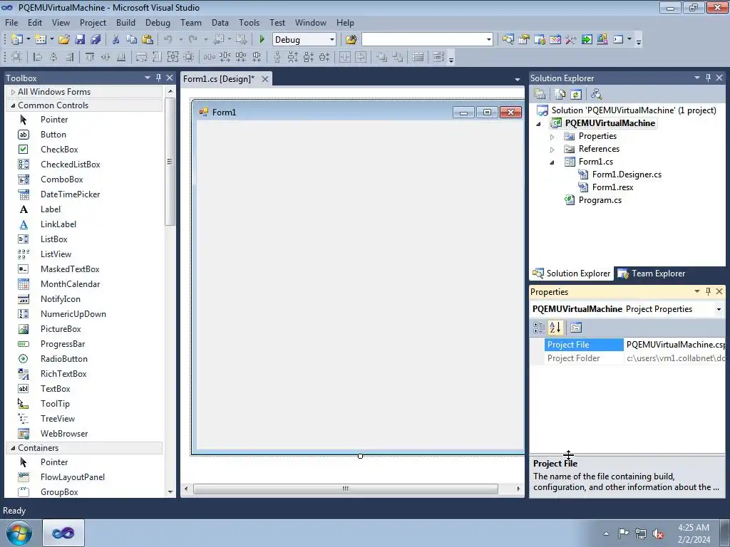Expand the References node in Solution Explorer
The width and height of the screenshot is (730, 547).
tap(552, 150)
